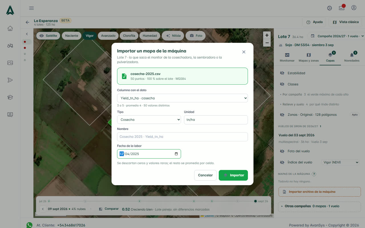This screenshot has height=228, width=365.
Task: Click Cancelar in the import dialog
Action: coord(205,175)
